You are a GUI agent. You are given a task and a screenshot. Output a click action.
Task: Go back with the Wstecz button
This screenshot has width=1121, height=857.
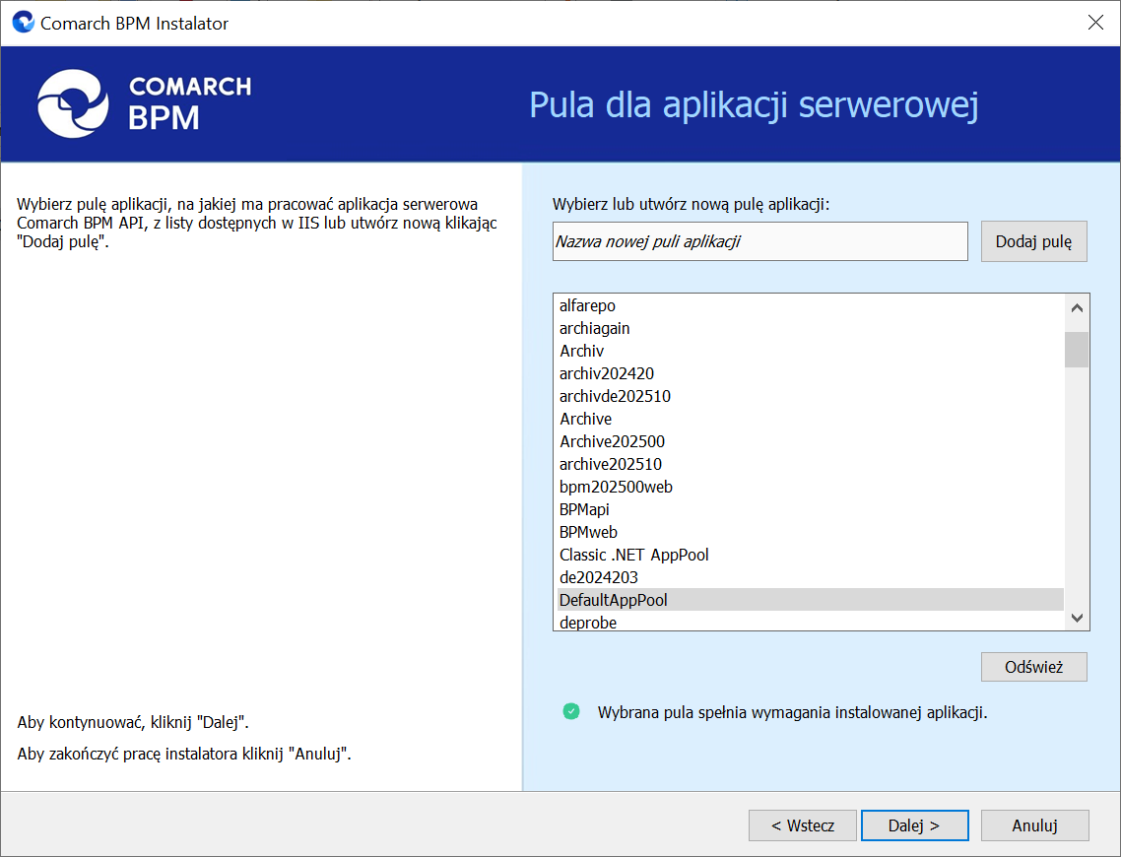click(802, 825)
